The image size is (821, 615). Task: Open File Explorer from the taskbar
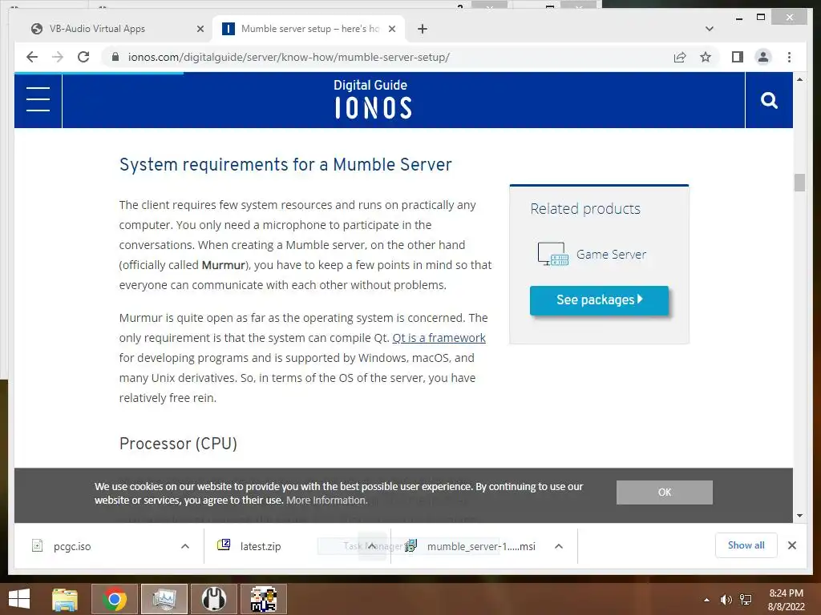tap(65, 599)
